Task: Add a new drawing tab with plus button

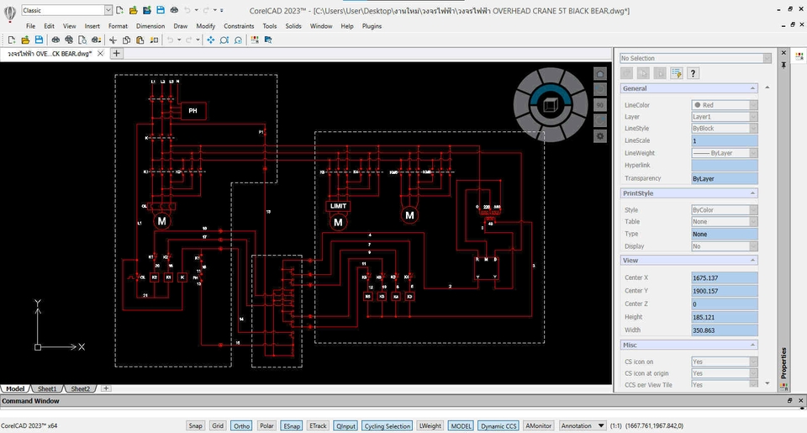Action: click(116, 53)
